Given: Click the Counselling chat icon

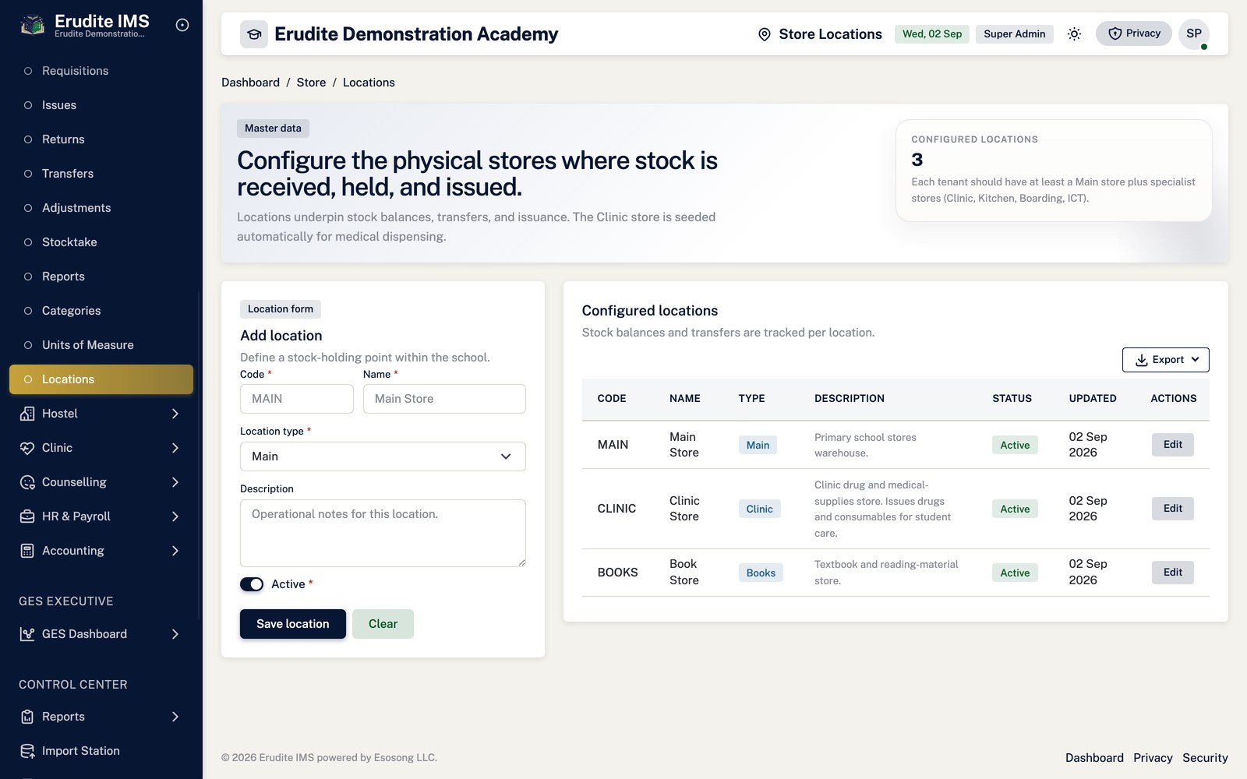Looking at the screenshot, I should [x=27, y=482].
